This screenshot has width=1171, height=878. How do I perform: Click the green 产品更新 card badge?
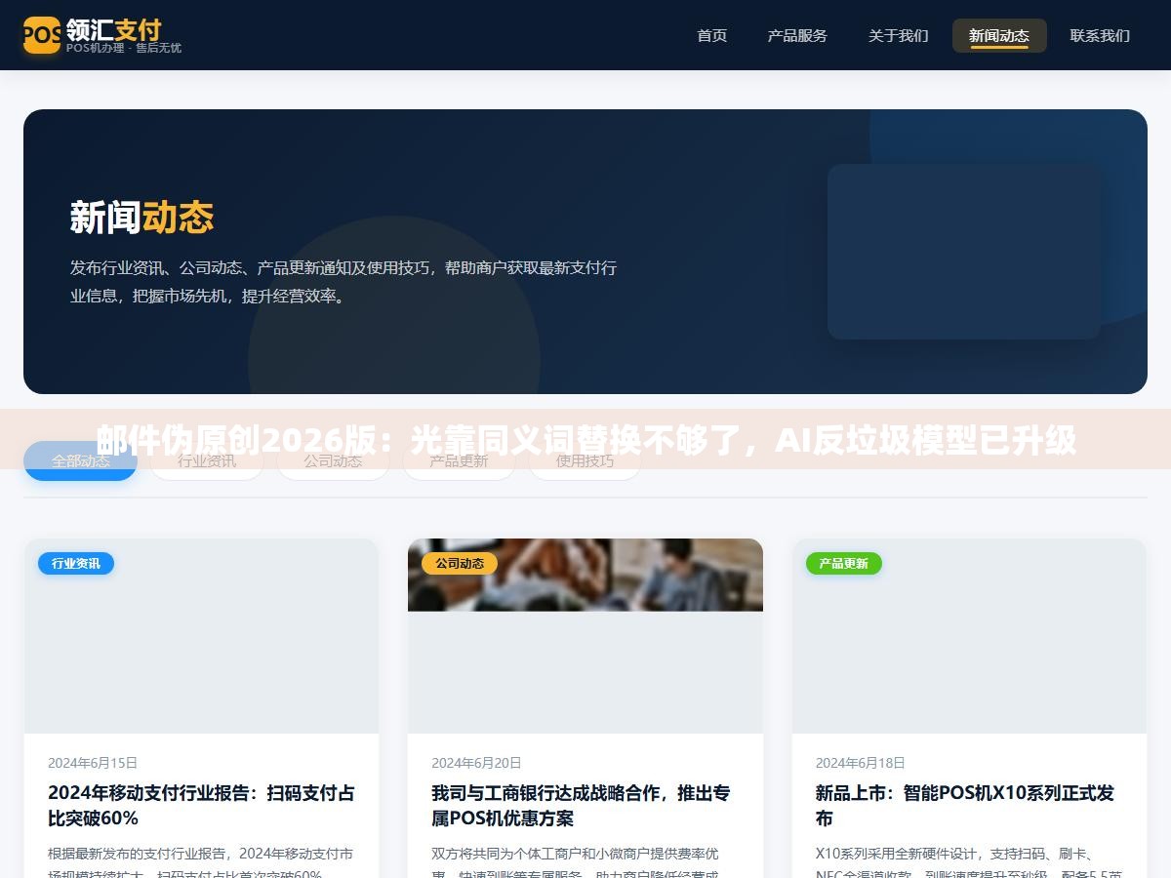[844, 563]
